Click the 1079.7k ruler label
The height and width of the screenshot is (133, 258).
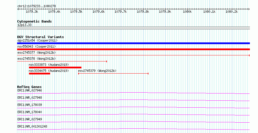(121, 12)
